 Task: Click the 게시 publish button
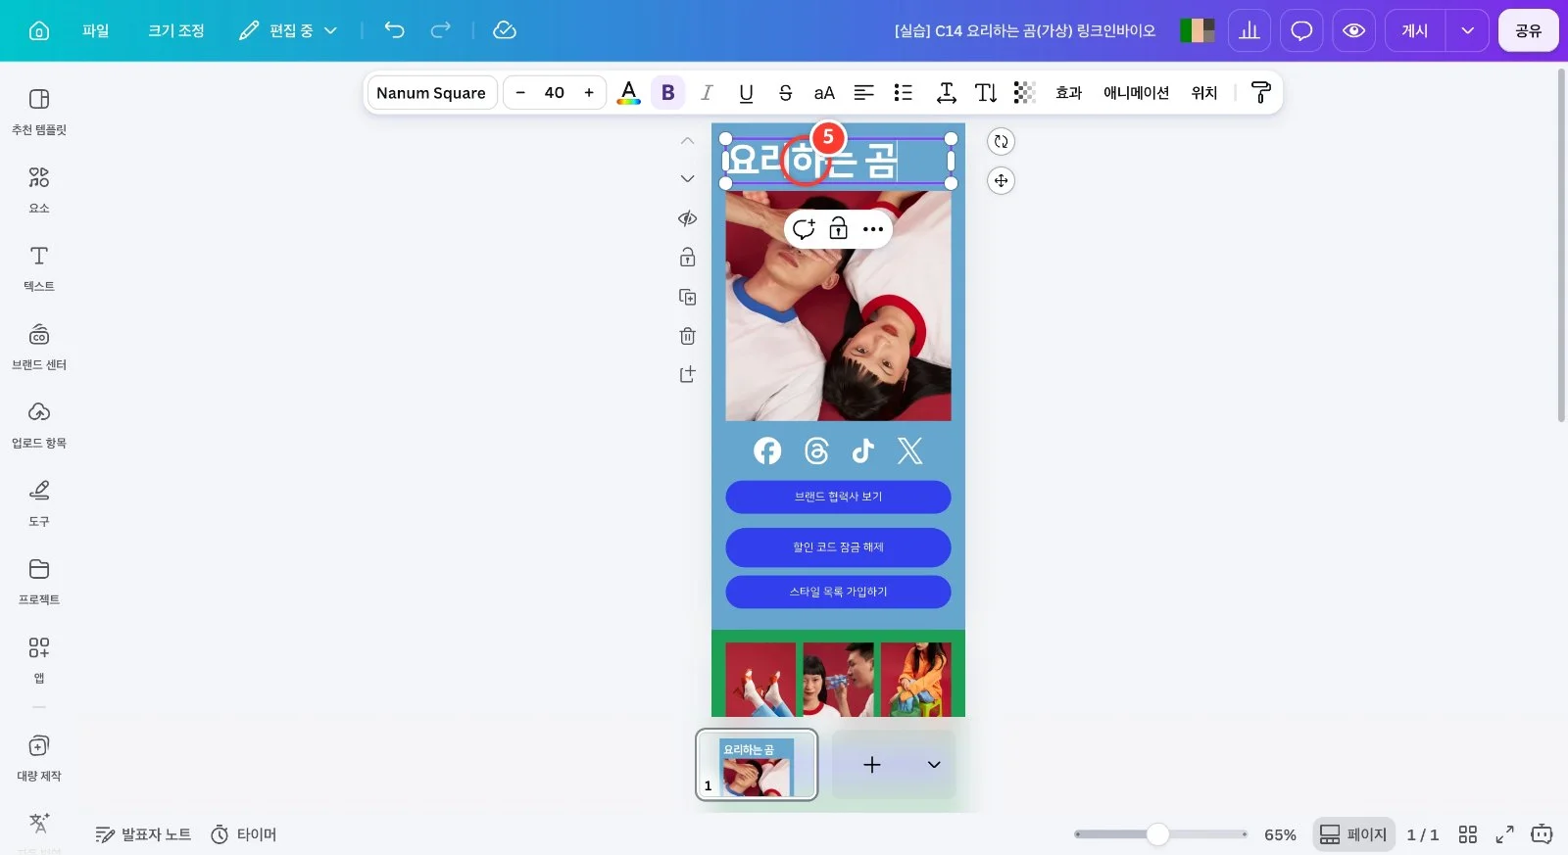tap(1415, 30)
